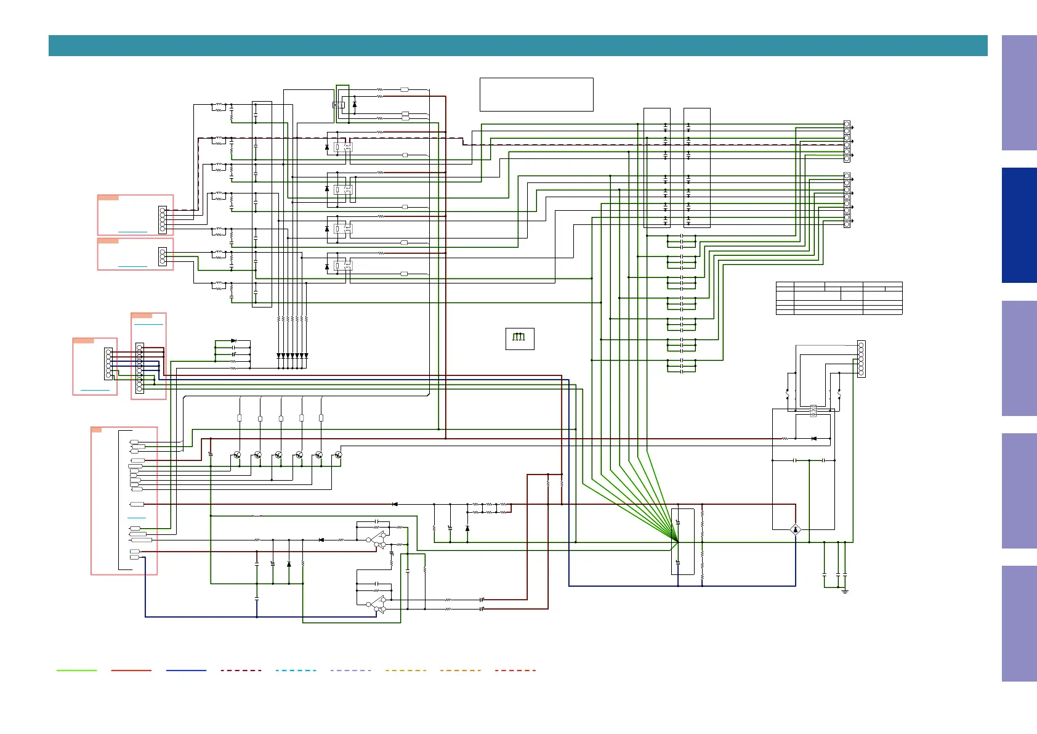Click the solid blue legend line

click(x=186, y=670)
